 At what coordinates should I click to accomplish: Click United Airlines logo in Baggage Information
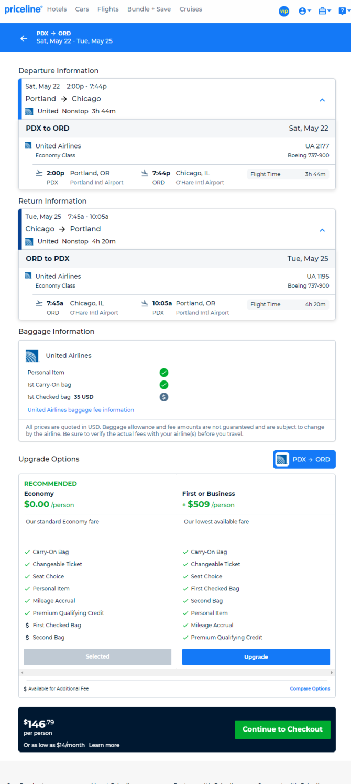pos(32,356)
